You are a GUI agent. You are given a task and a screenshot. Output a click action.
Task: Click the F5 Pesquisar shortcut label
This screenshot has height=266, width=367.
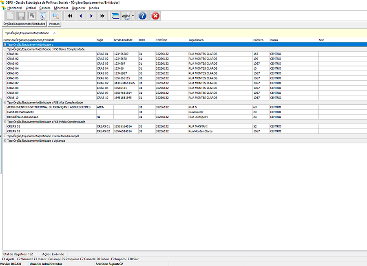coord(70,259)
